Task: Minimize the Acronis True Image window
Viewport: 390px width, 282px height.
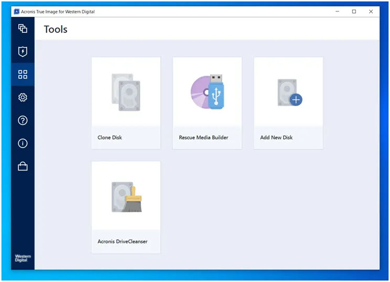Action: 337,12
